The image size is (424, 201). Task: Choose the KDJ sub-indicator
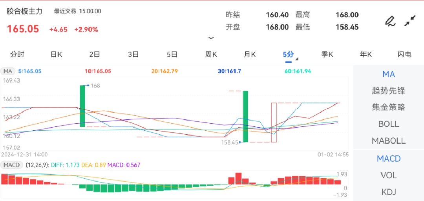389,192
